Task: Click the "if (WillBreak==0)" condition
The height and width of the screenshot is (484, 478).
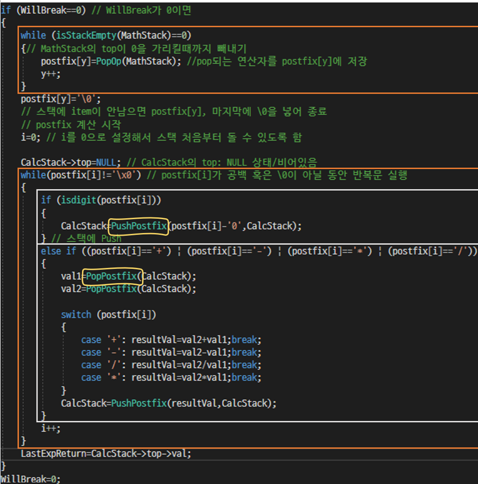Action: pos(43,10)
